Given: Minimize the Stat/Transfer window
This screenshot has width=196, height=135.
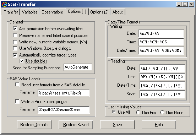Looking at the screenshot, I should (179, 4).
